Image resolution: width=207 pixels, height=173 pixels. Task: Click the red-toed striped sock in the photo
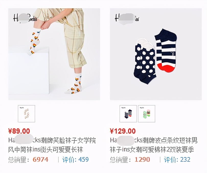point(166,50)
